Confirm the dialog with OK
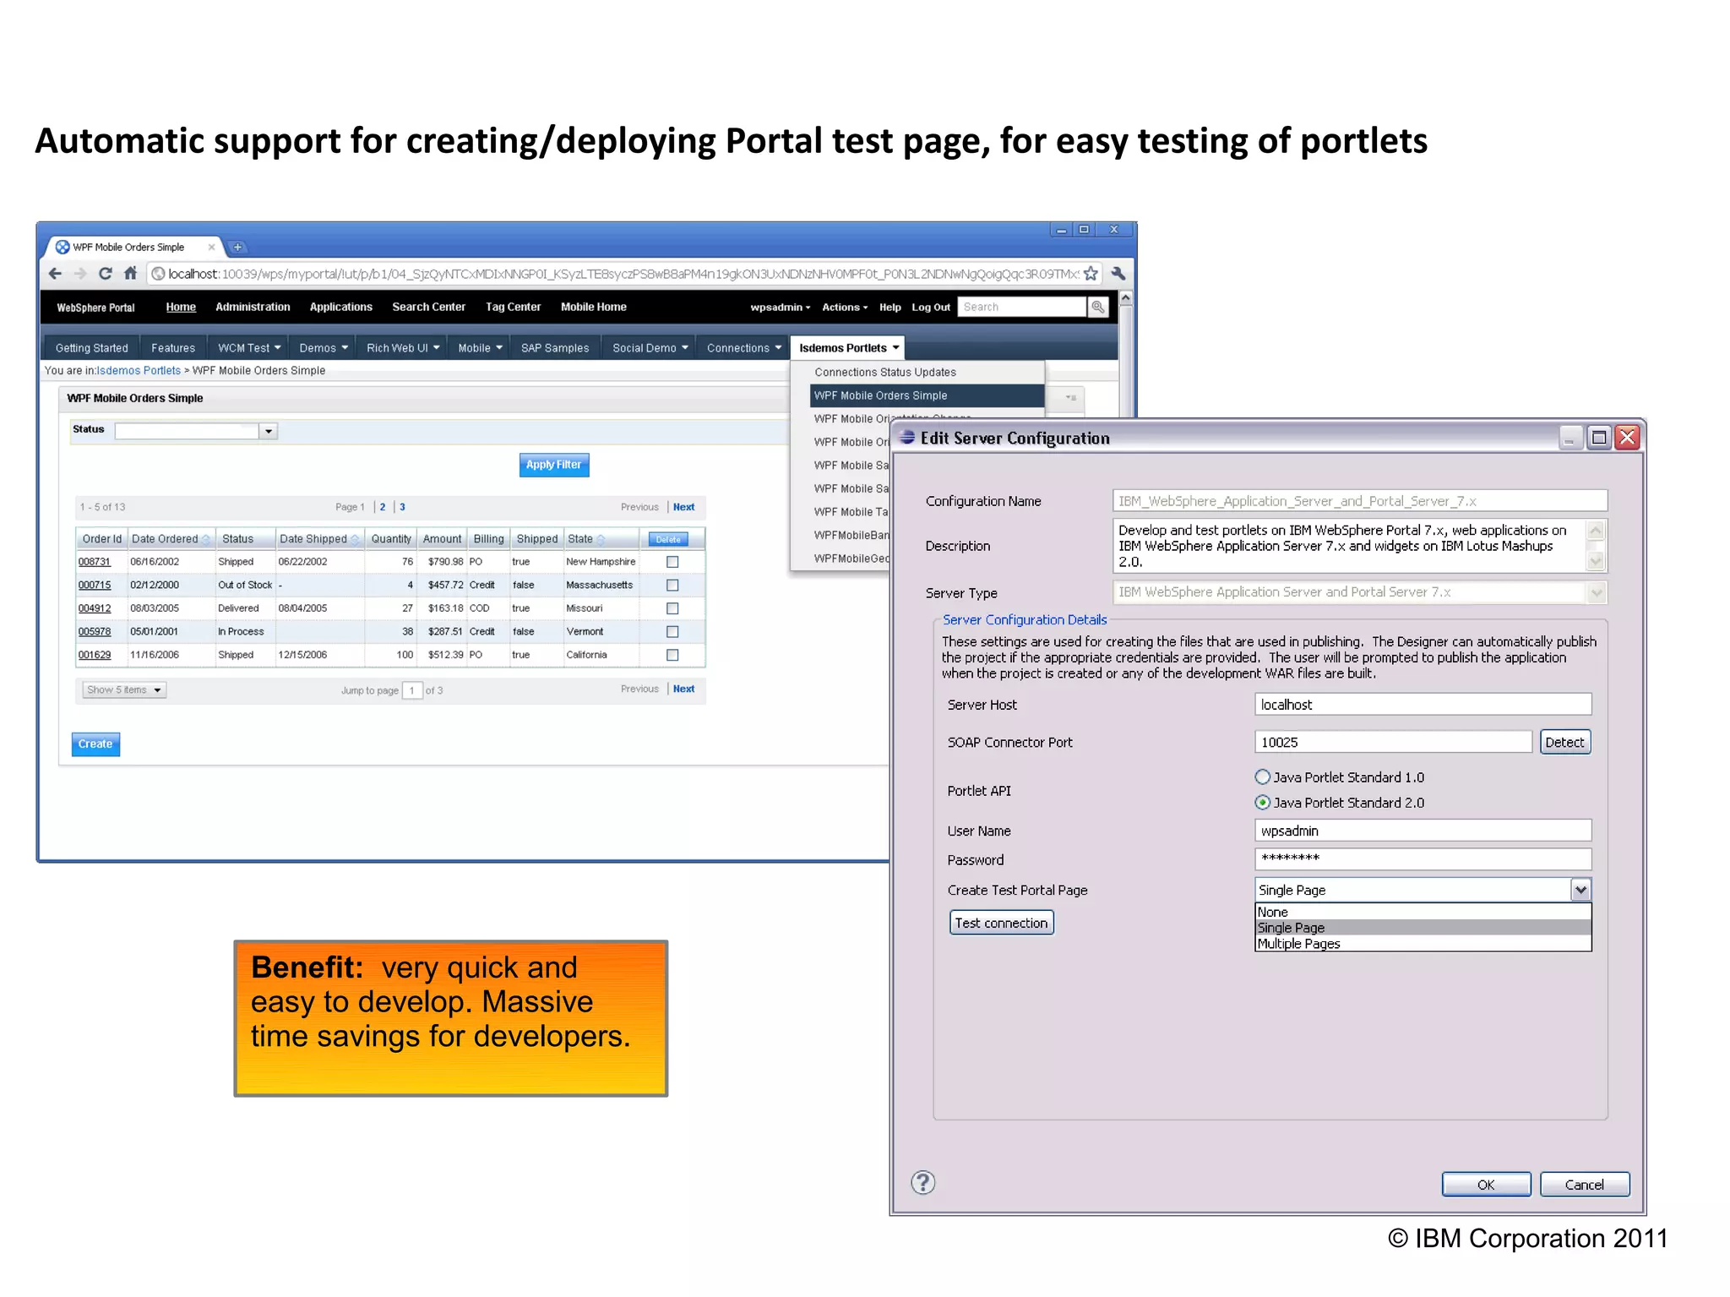 [1485, 1185]
